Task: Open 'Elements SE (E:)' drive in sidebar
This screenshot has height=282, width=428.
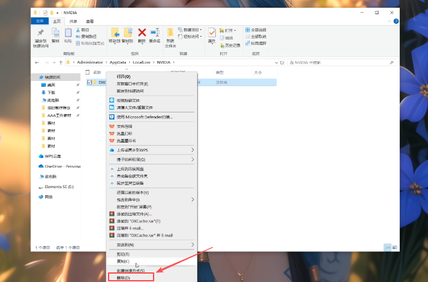Action: pos(58,186)
